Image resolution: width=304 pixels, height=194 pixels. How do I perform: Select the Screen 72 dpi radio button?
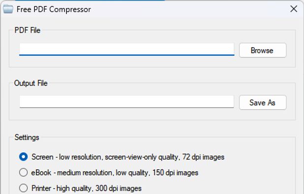point(23,157)
